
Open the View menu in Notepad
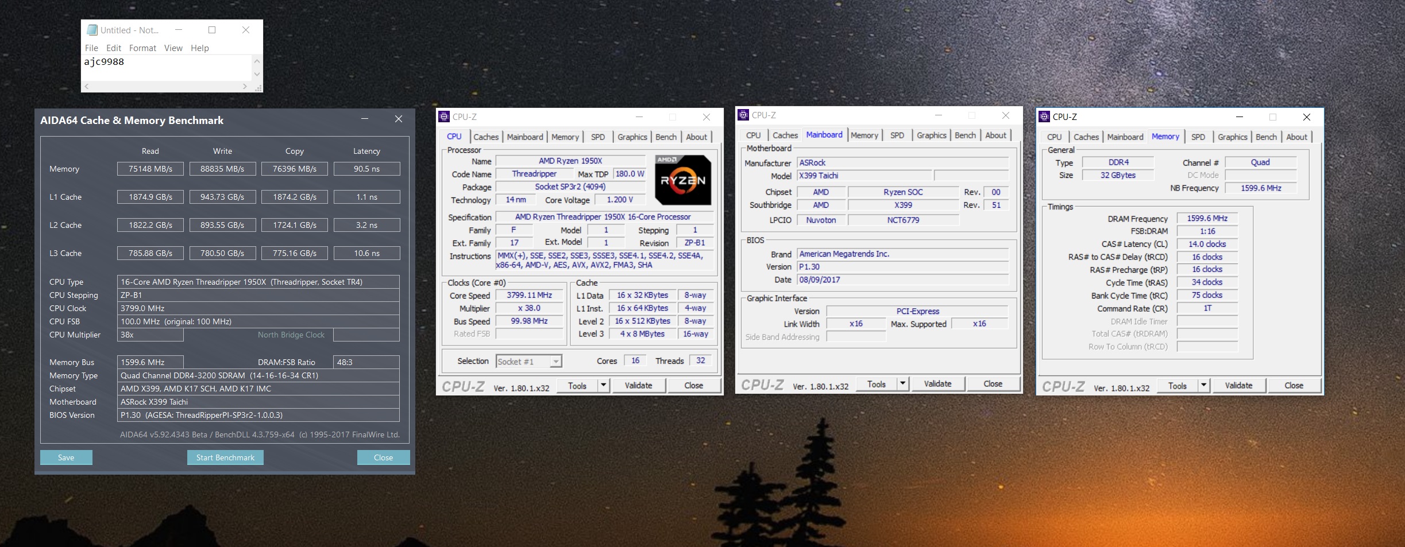pyautogui.click(x=173, y=48)
